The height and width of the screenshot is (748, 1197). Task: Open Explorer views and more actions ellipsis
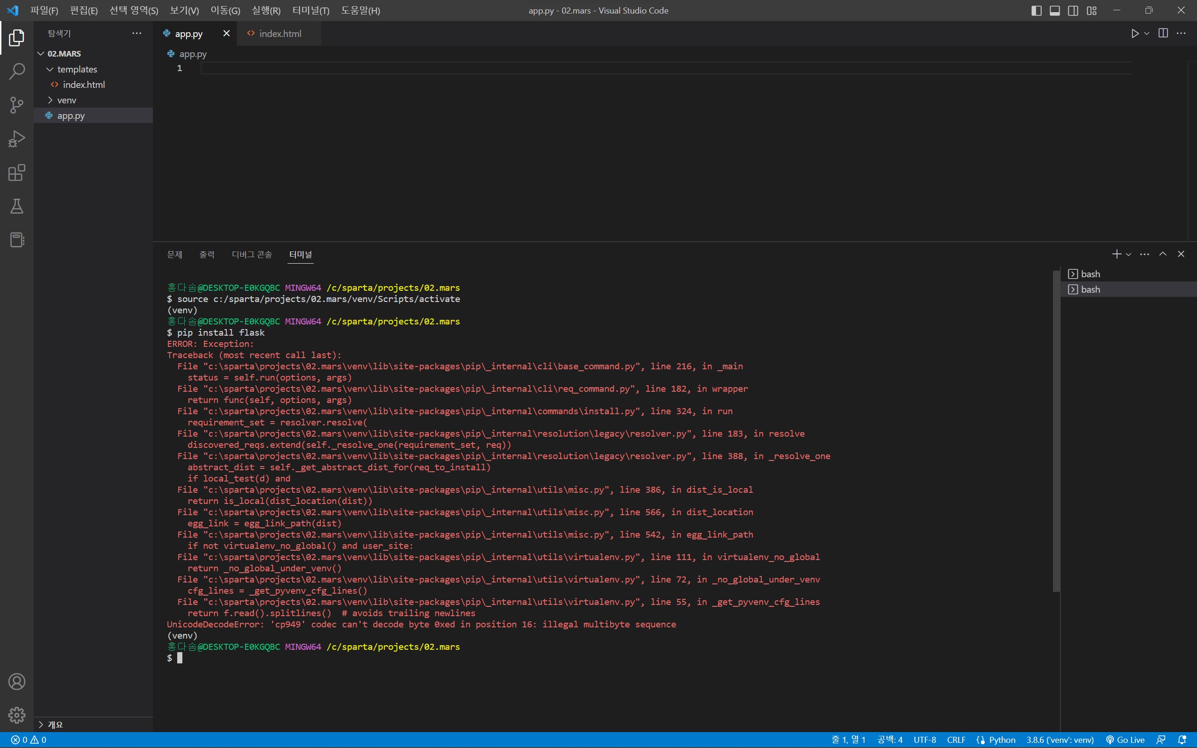tap(137, 33)
